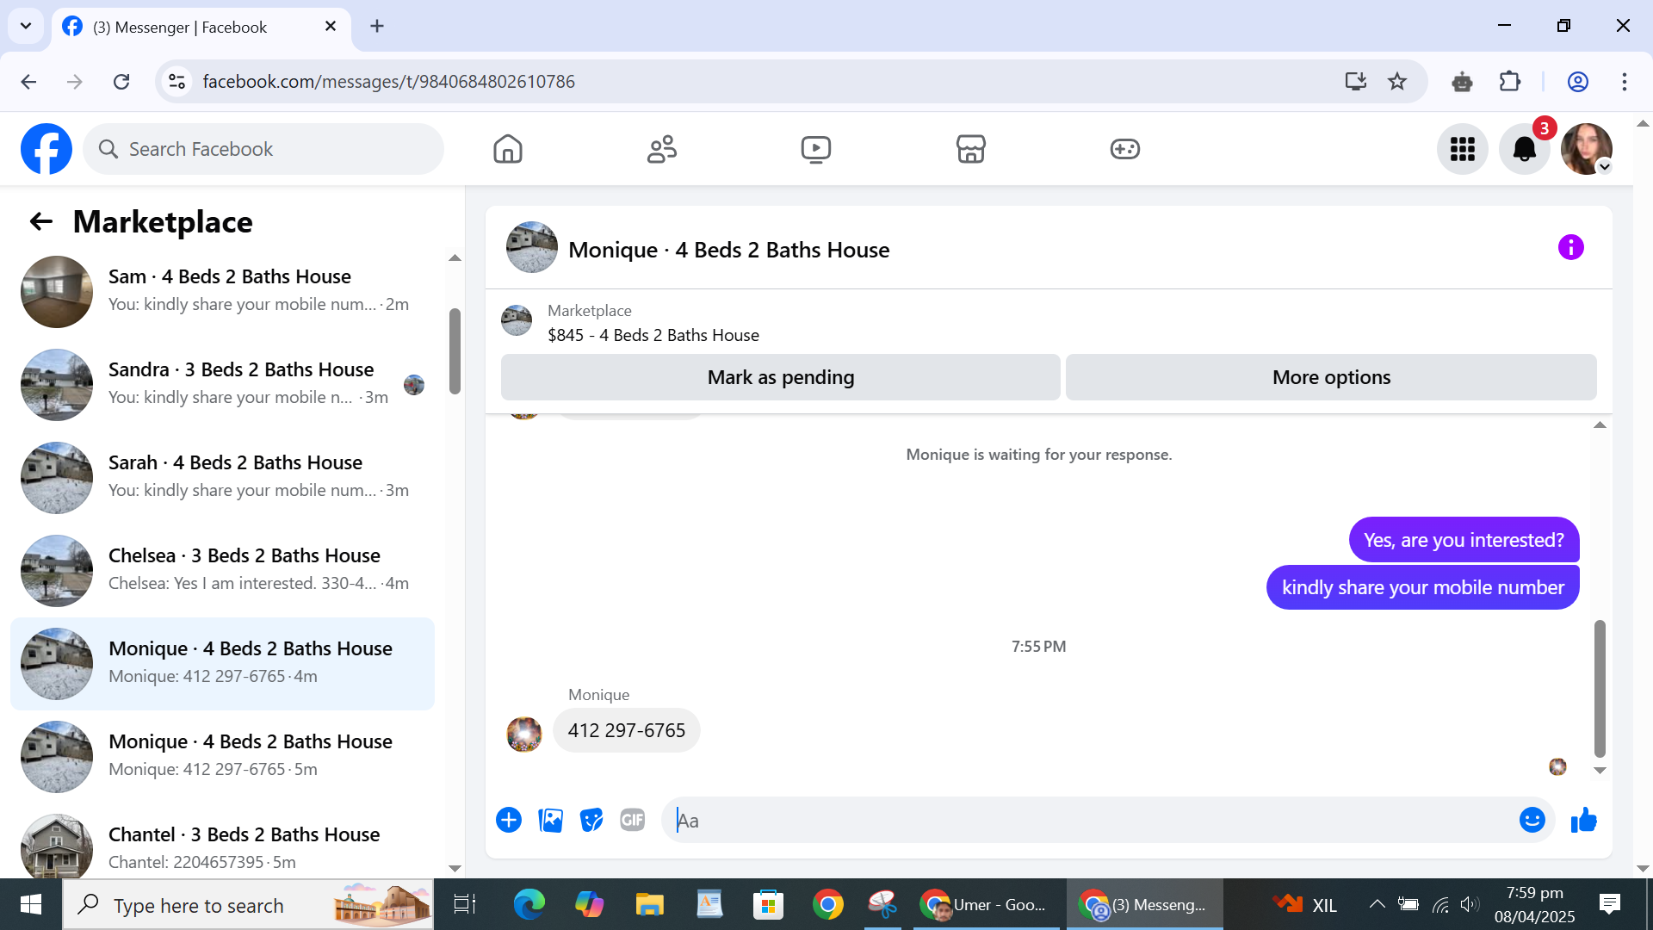
Task: Click the attach photo icon
Action: click(550, 820)
